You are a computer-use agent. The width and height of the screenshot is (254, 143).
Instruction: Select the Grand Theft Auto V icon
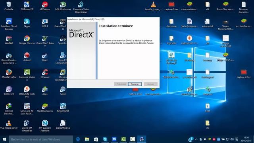point(45,41)
